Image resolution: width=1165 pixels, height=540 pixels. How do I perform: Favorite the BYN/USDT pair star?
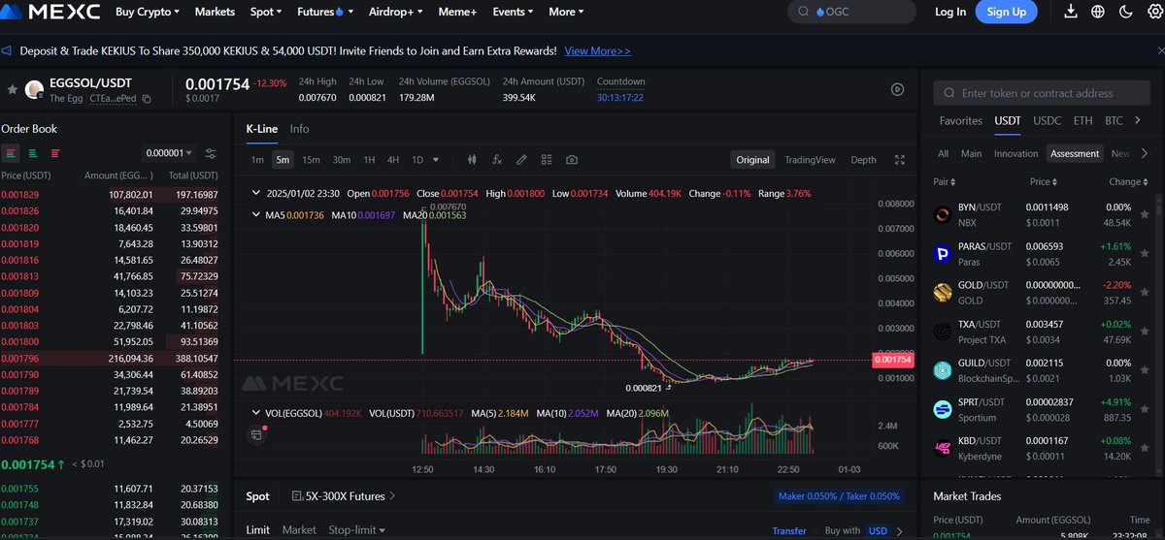pos(1145,213)
